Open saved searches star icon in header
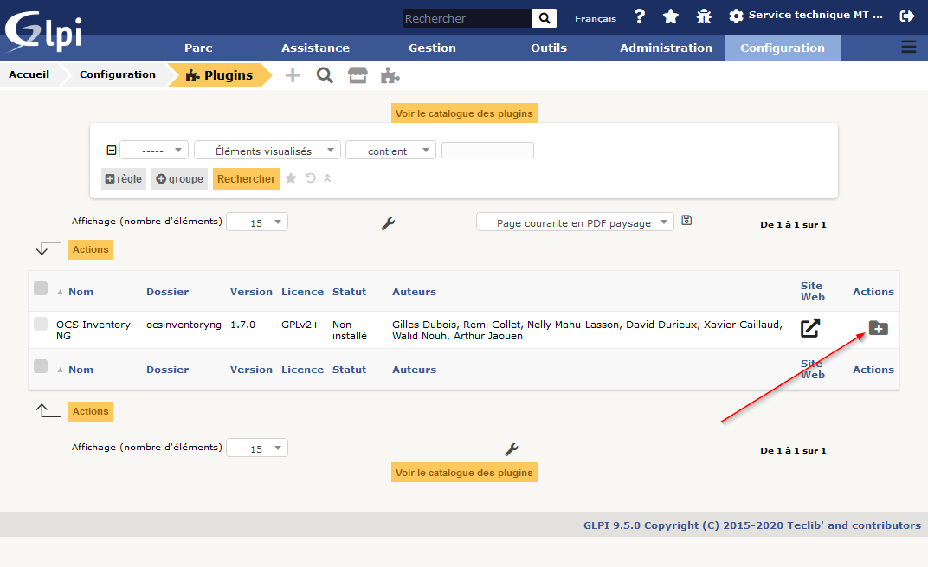The image size is (928, 567). (x=671, y=16)
